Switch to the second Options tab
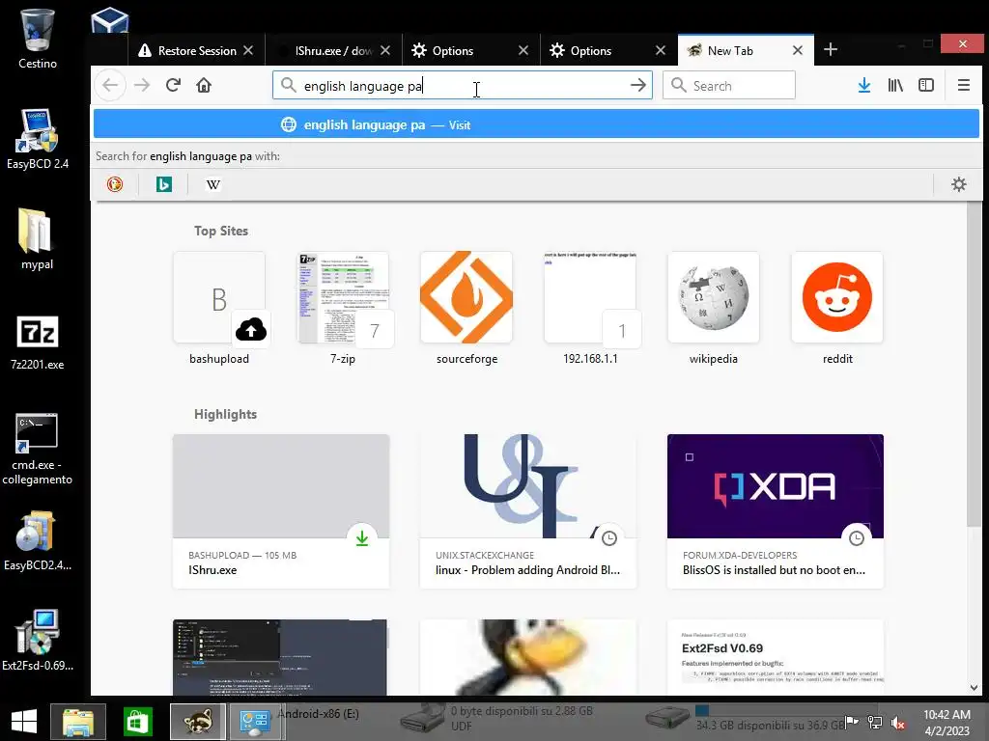Image resolution: width=989 pixels, height=741 pixels. 609,50
